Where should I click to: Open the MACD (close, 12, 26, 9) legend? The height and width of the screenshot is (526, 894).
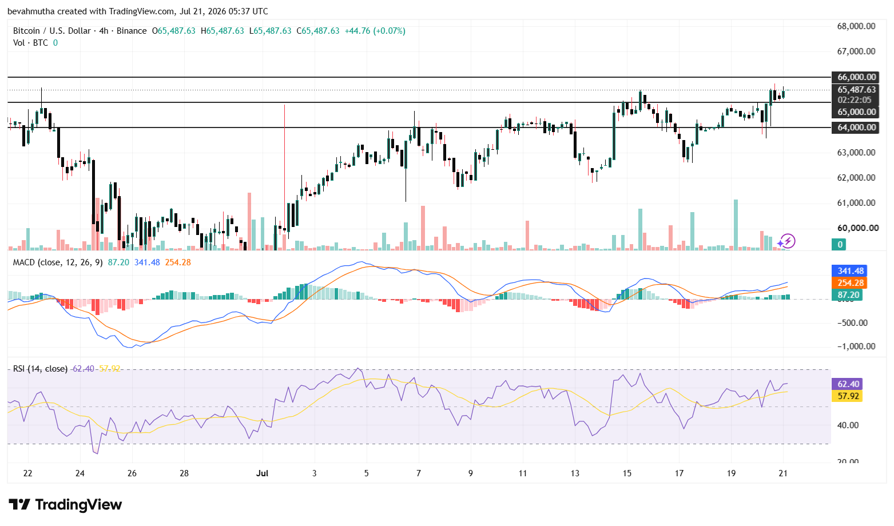pyautogui.click(x=58, y=262)
